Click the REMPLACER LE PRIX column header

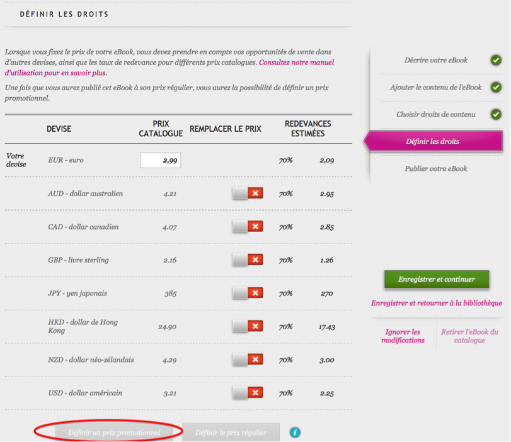226,129
